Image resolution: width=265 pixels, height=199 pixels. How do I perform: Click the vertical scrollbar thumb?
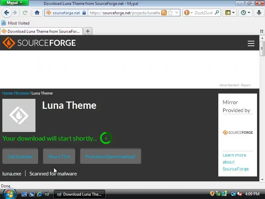[x=262, y=48]
